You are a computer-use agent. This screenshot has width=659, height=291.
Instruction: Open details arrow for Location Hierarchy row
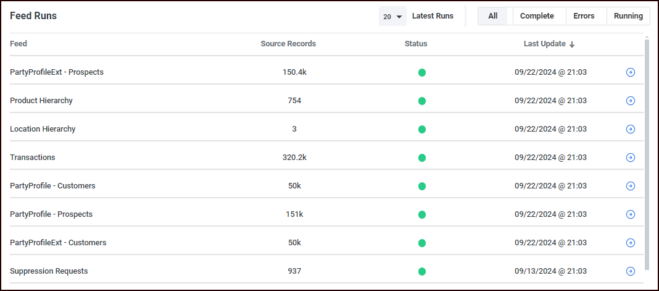[x=630, y=129]
